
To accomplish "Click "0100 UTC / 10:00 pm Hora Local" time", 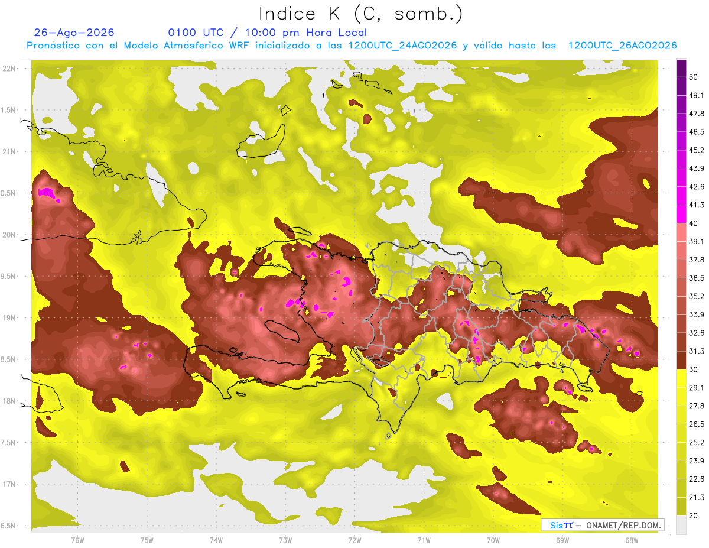I will [267, 33].
